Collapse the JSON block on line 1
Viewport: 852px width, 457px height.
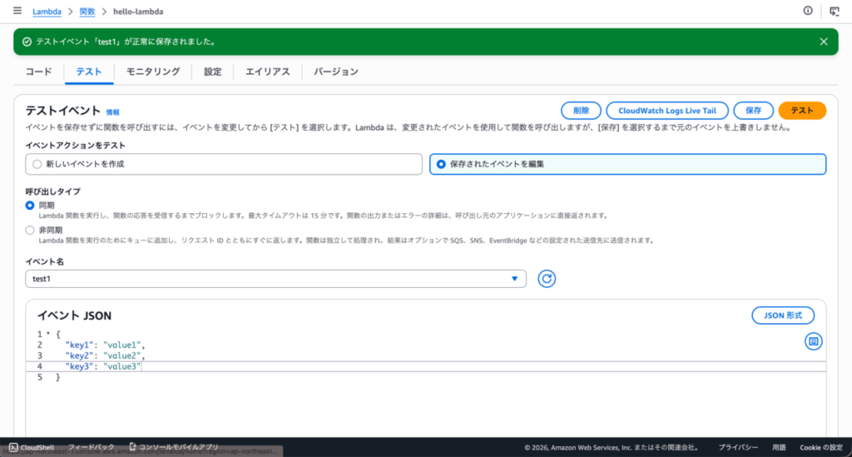pos(48,334)
